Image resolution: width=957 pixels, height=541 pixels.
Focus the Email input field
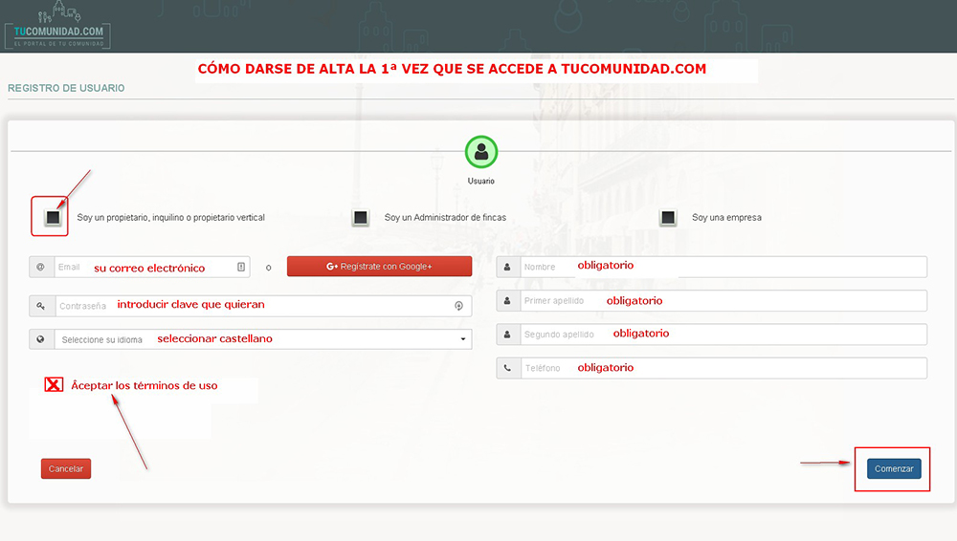point(152,267)
